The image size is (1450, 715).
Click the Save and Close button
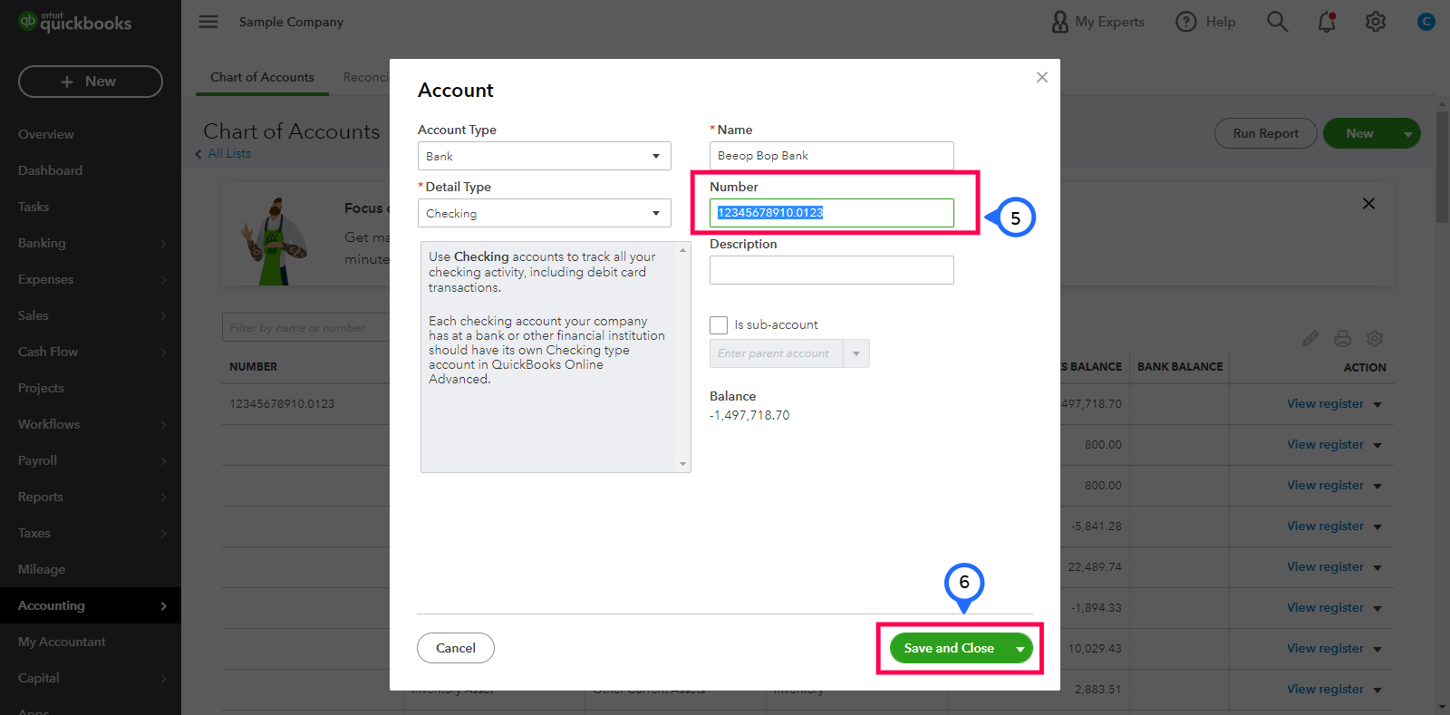click(949, 649)
